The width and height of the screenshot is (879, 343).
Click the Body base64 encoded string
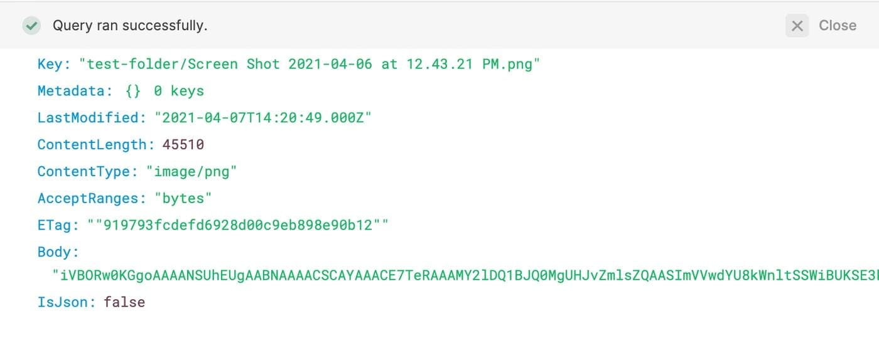tap(465, 275)
